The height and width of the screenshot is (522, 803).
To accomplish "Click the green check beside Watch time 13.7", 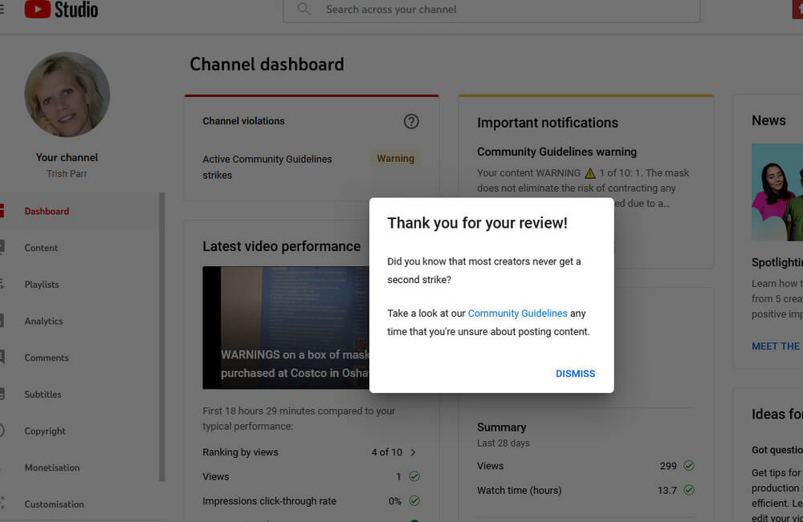I will (689, 490).
